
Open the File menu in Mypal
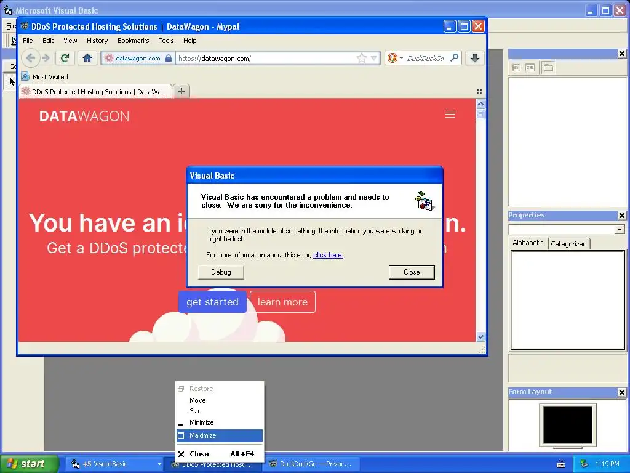pos(28,41)
